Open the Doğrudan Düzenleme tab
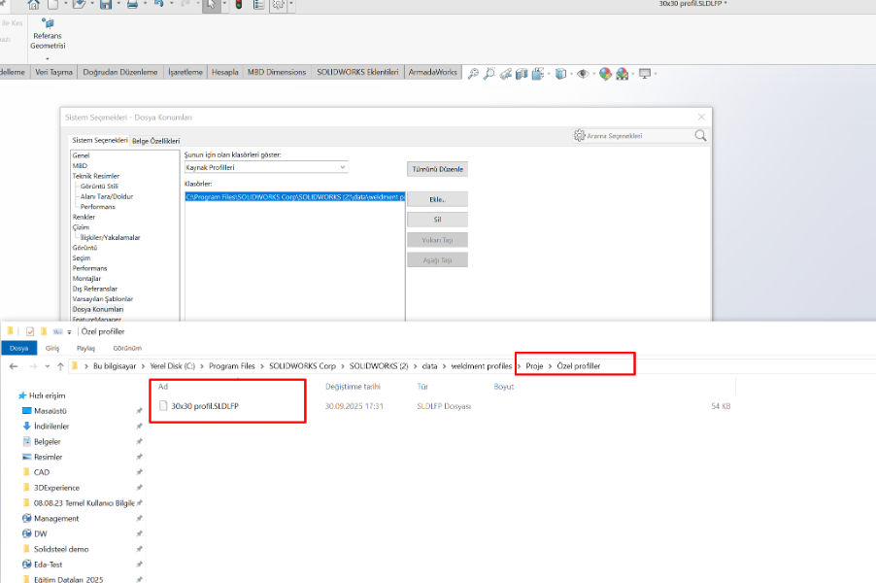Image resolution: width=876 pixels, height=583 pixels. pos(120,72)
